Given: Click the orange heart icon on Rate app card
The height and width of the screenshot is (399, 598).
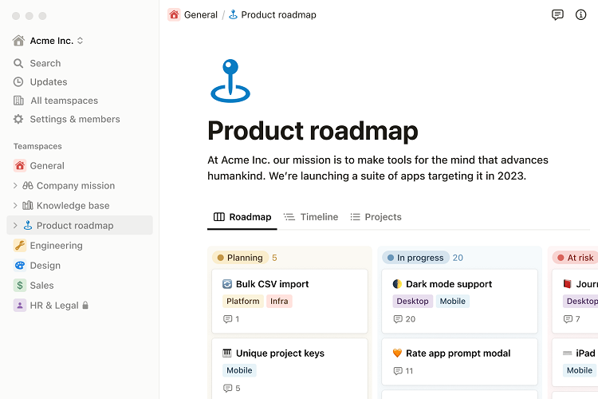Looking at the screenshot, I should click(x=397, y=354).
